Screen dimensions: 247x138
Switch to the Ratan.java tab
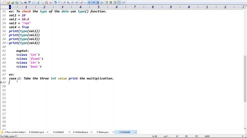click(103, 132)
